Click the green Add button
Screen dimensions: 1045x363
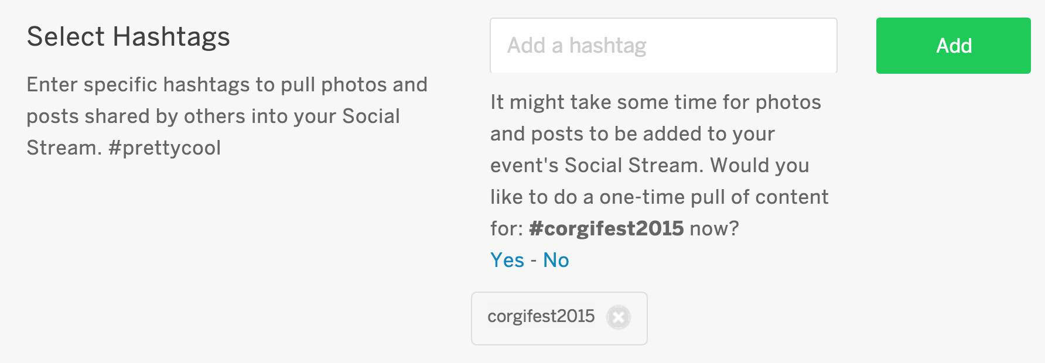[953, 46]
